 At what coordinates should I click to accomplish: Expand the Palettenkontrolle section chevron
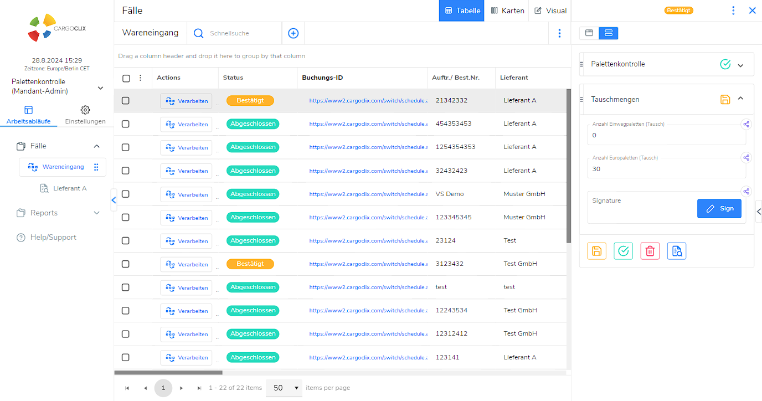pos(740,65)
